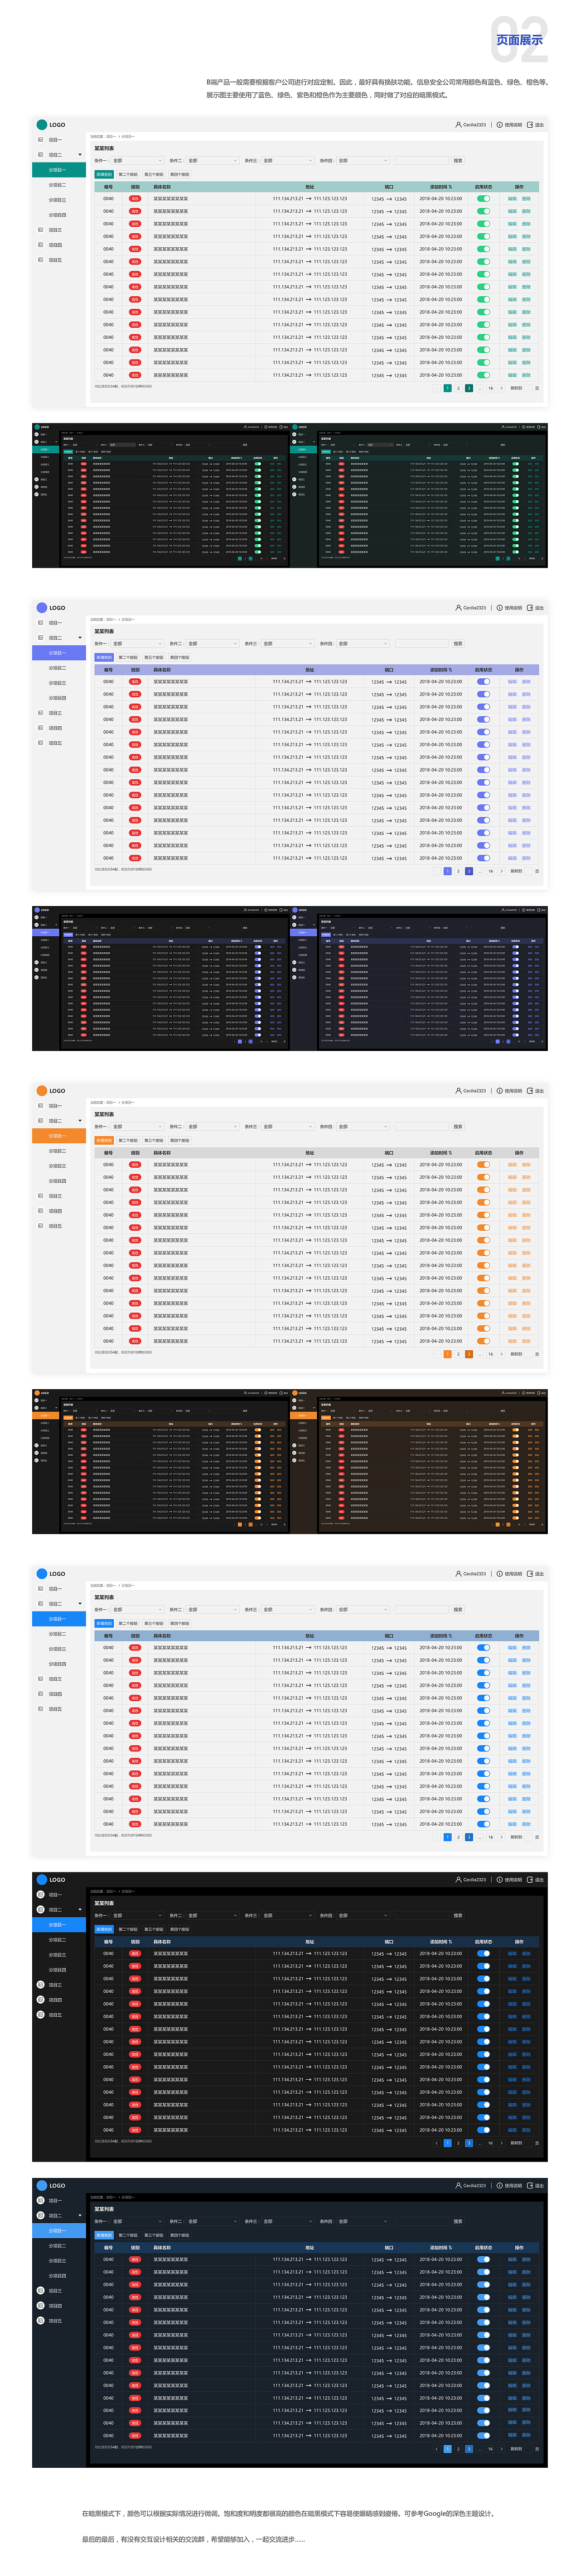The height and width of the screenshot is (2576, 580).
Task: Toggle the first row's 启用状态 switch, purple light mockup
Action: [484, 682]
